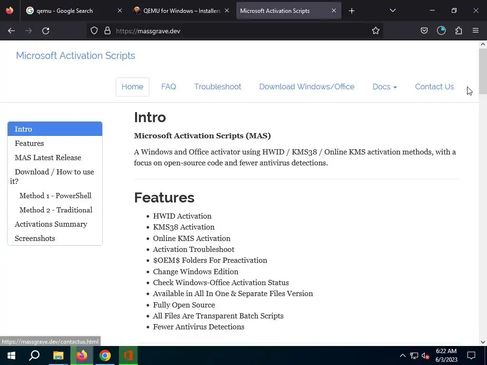
Task: Click the vertical scrollbar thumb
Action: 483,71
